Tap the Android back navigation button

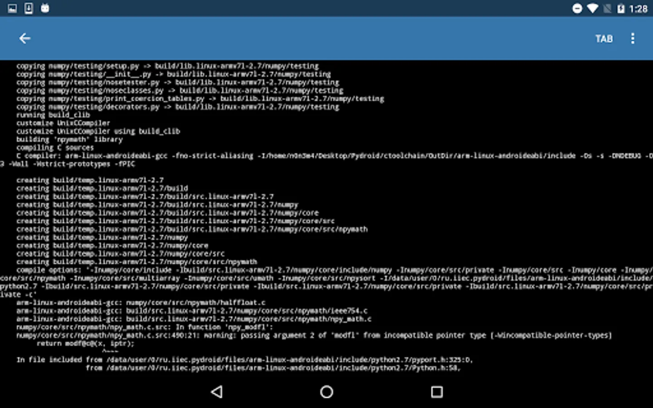point(217,392)
